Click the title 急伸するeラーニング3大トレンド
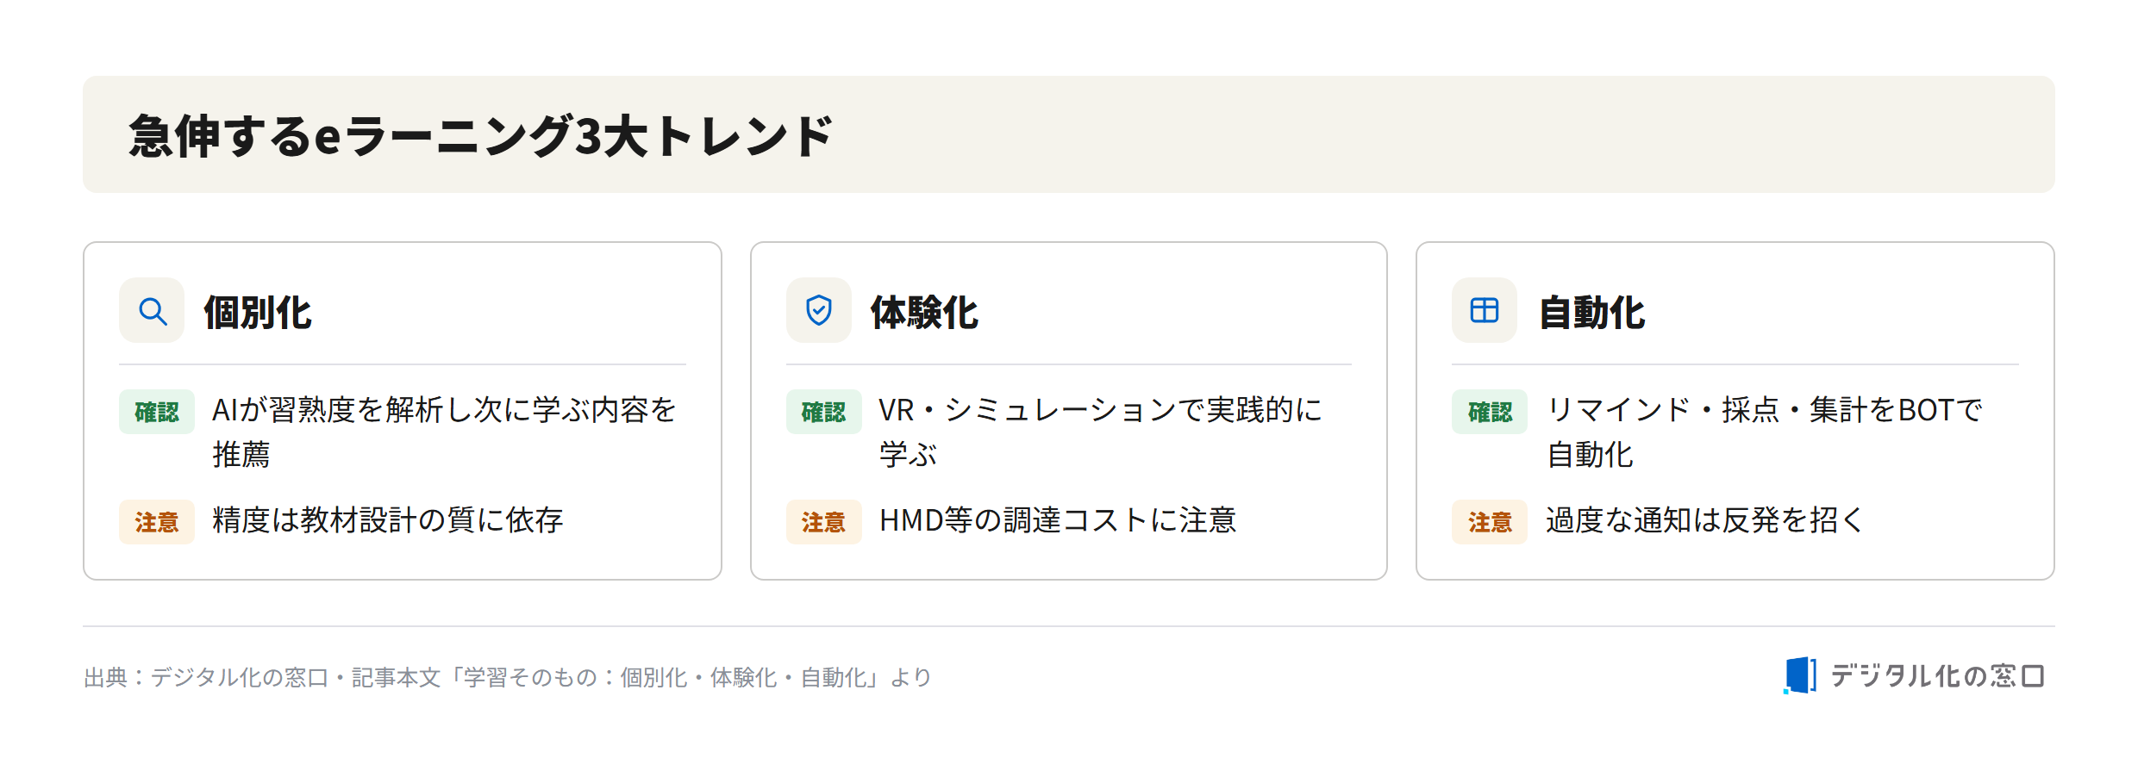This screenshot has height=777, width=2138. (481, 136)
